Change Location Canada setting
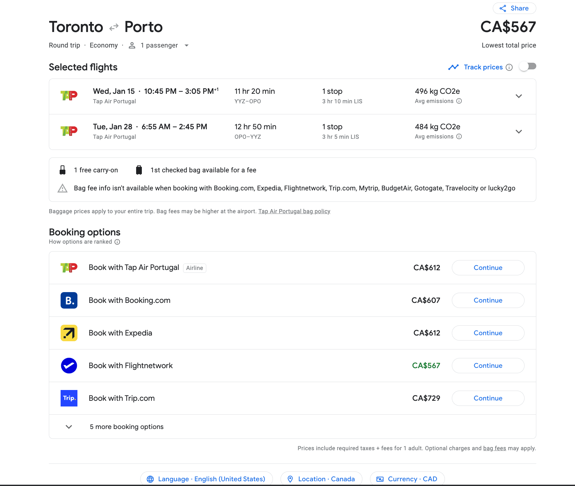 point(321,479)
